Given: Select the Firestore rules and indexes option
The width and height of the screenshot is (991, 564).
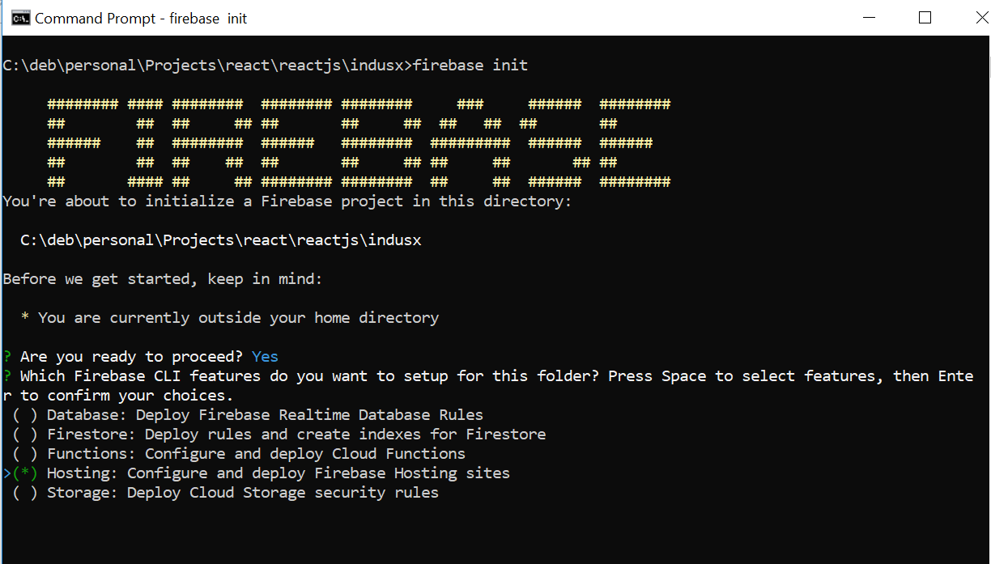Looking at the screenshot, I should [23, 434].
